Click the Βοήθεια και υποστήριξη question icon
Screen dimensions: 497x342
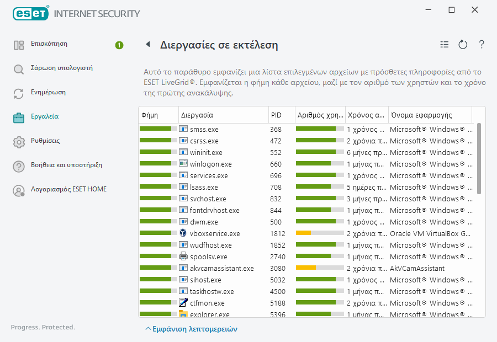click(19, 167)
